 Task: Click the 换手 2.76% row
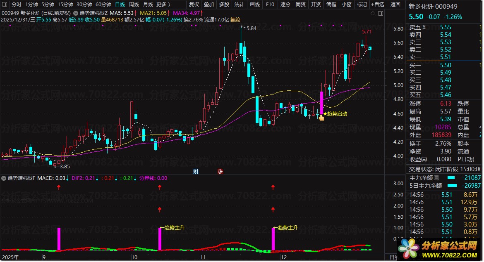pyautogui.click(x=430, y=144)
